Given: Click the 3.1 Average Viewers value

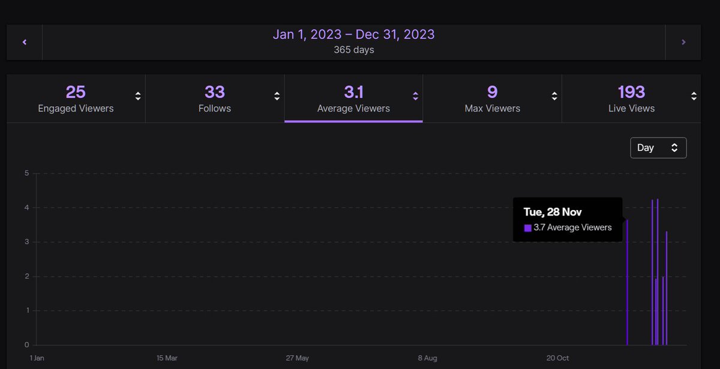Looking at the screenshot, I should point(353,92).
